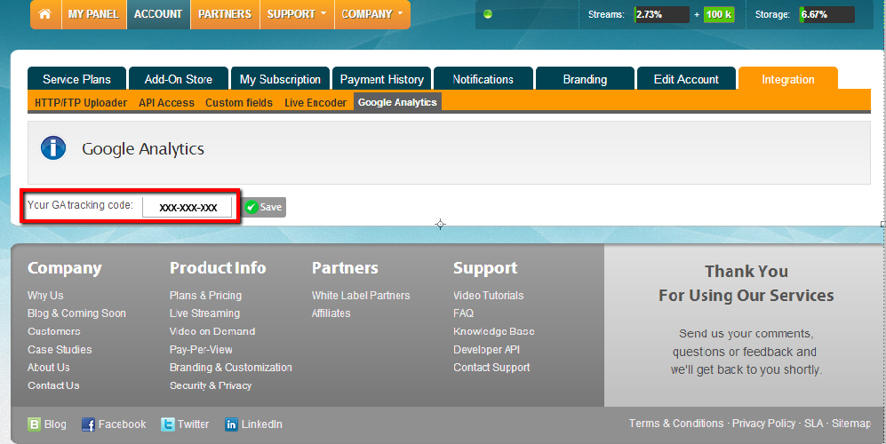The image size is (886, 444).
Task: Open the Facebook icon link
Action: (88, 424)
